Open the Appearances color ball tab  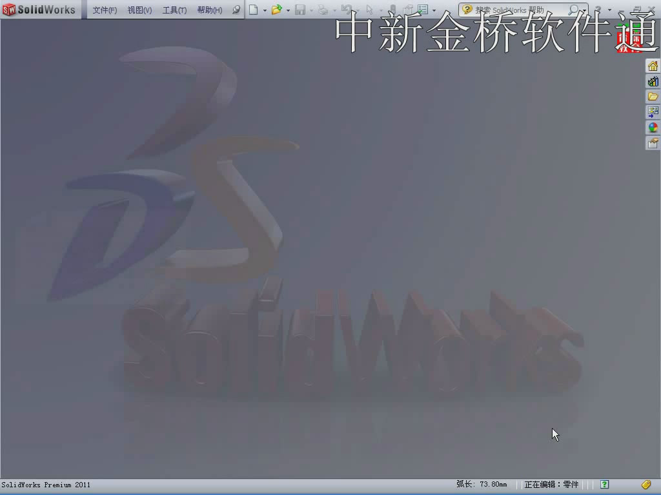tap(653, 128)
